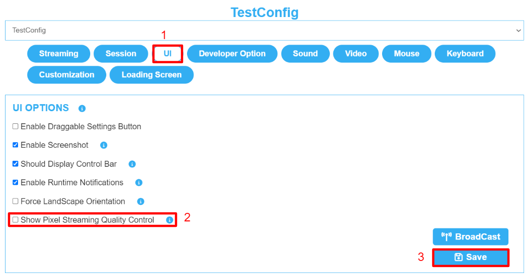Tick Show Pixel Streaming Quality Control checkbox

tap(15, 220)
